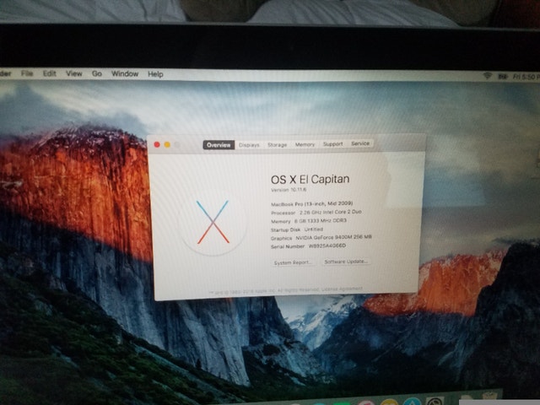Switch to the Memory tab
Viewport: 540px width, 405px height.
coord(305,144)
